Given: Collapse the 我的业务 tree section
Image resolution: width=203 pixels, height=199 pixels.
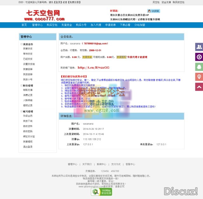Looking at the screenshot, I should [x=22, y=44].
